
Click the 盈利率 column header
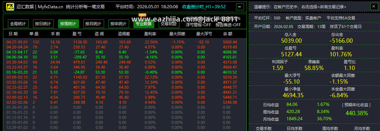point(150,34)
